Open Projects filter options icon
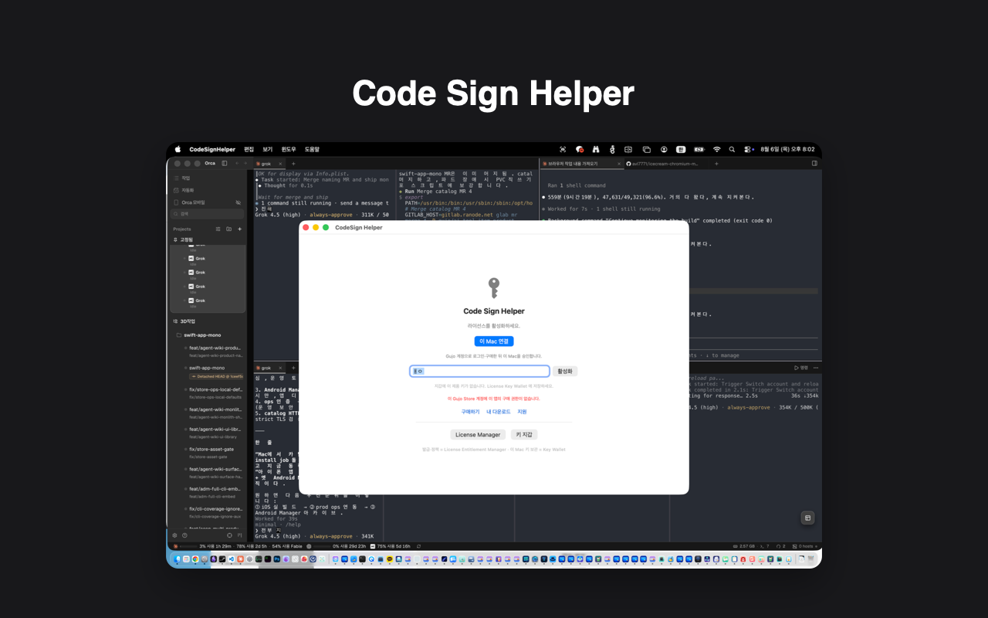This screenshot has height=618, width=988. [x=218, y=229]
